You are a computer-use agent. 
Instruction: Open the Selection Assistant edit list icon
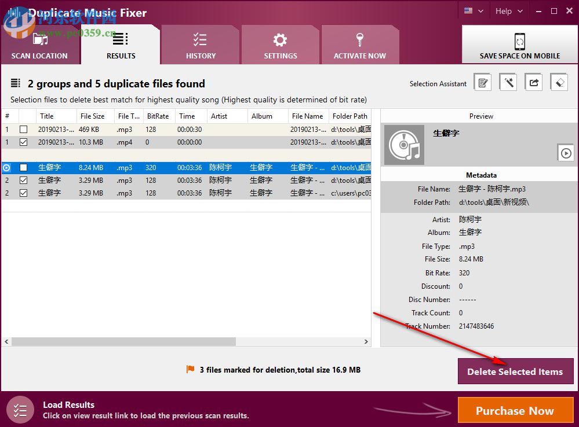pos(483,82)
